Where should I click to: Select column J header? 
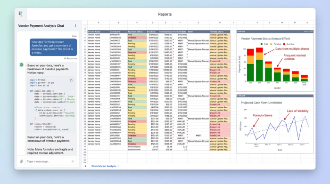(x=244, y=23)
